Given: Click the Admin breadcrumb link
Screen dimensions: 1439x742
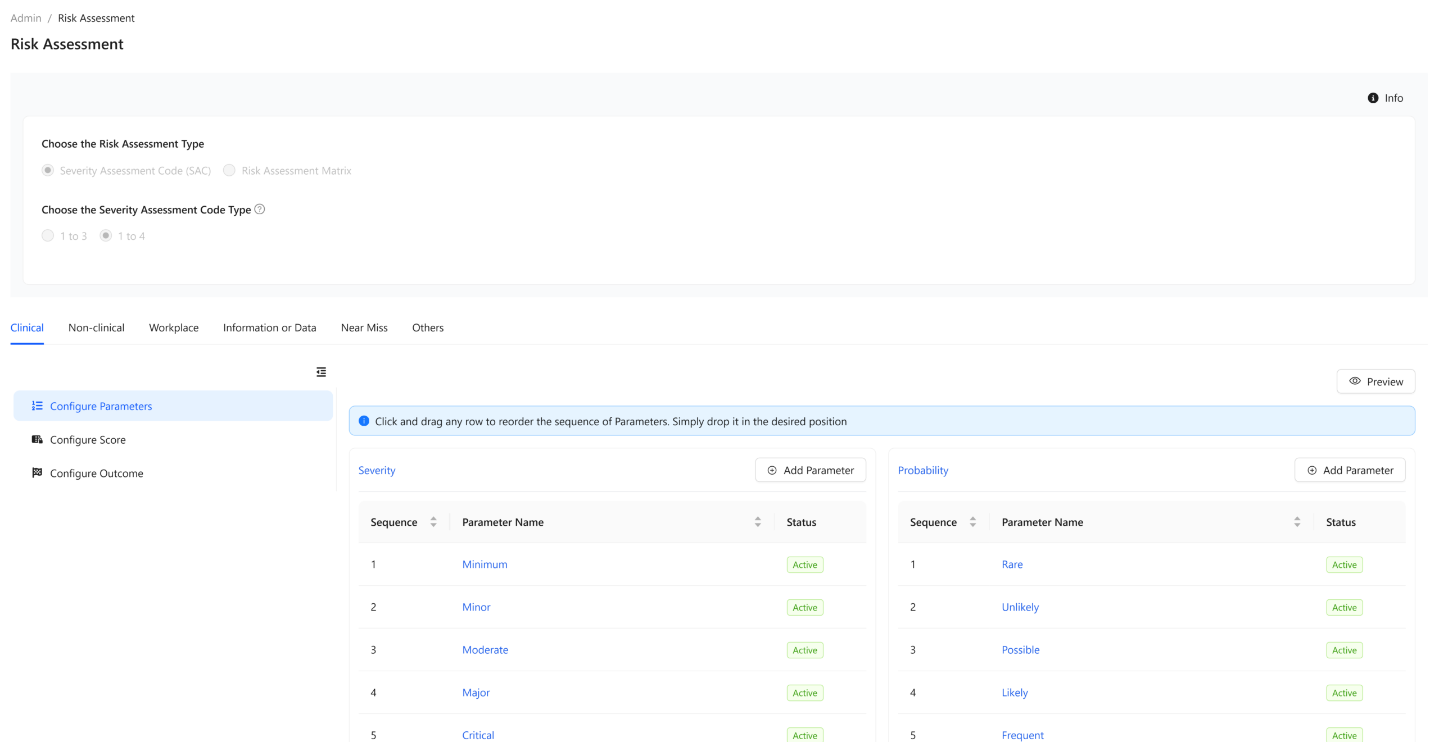Looking at the screenshot, I should coord(26,18).
